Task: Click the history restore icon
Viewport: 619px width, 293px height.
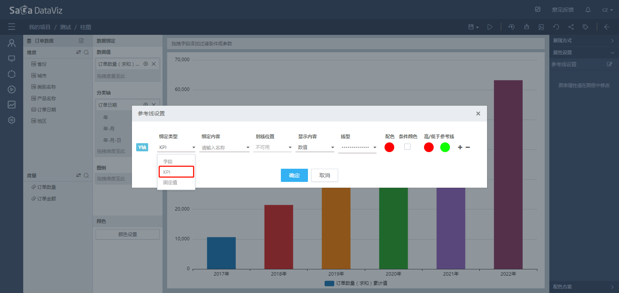Action: [x=511, y=27]
